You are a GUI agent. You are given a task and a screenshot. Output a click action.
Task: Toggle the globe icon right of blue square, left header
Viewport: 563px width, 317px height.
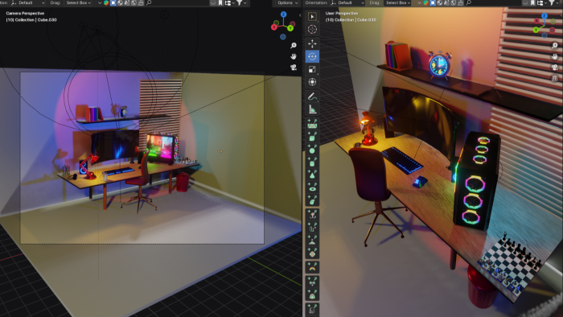[120, 3]
